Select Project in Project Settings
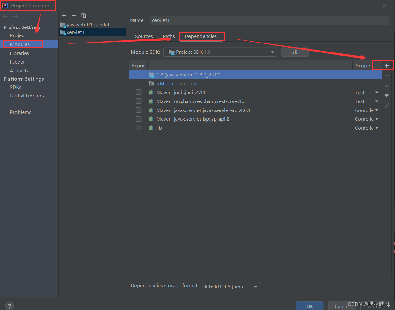Image resolution: width=395 pixels, height=310 pixels. 18,35
